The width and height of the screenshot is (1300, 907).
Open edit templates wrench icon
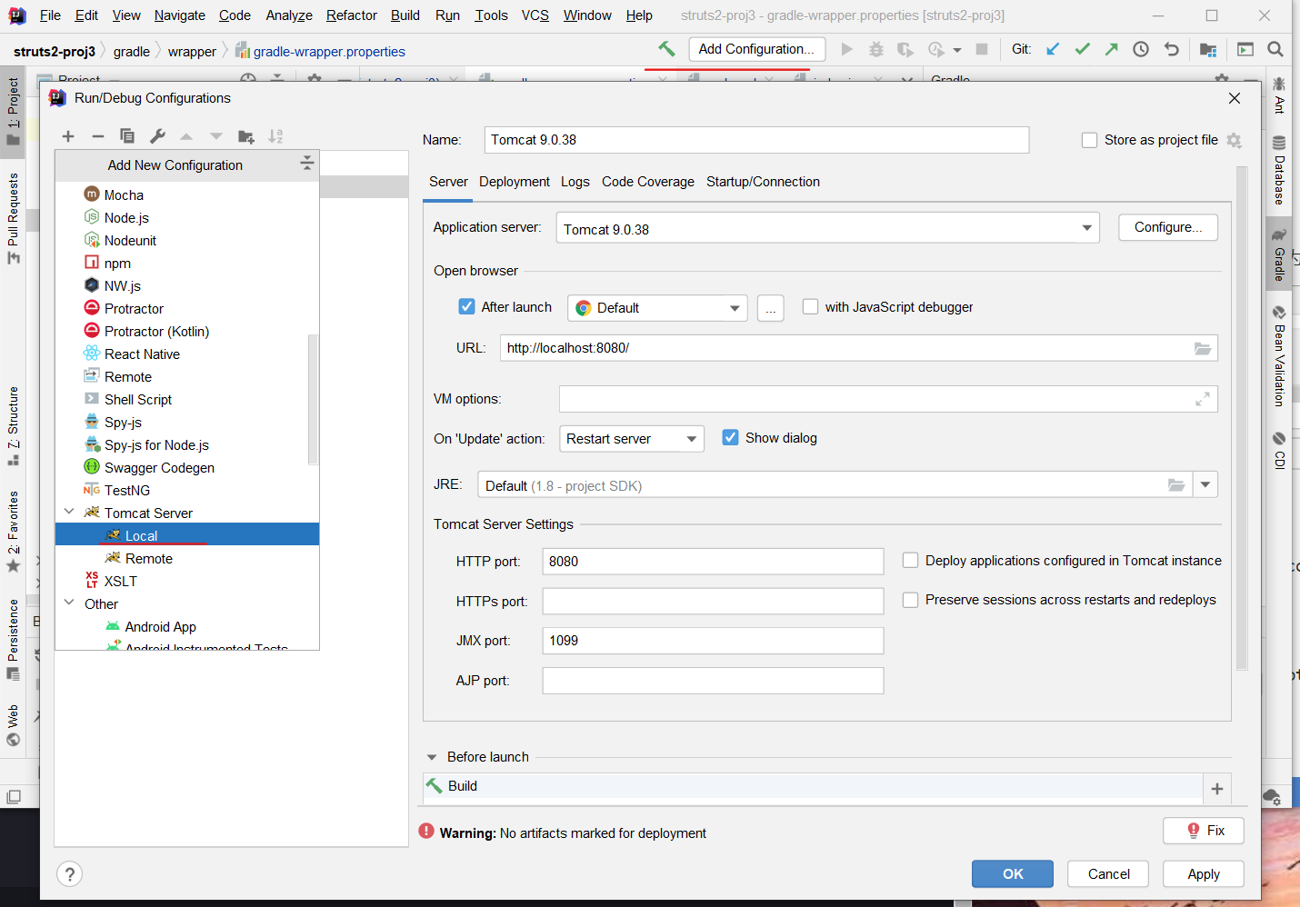tap(157, 136)
